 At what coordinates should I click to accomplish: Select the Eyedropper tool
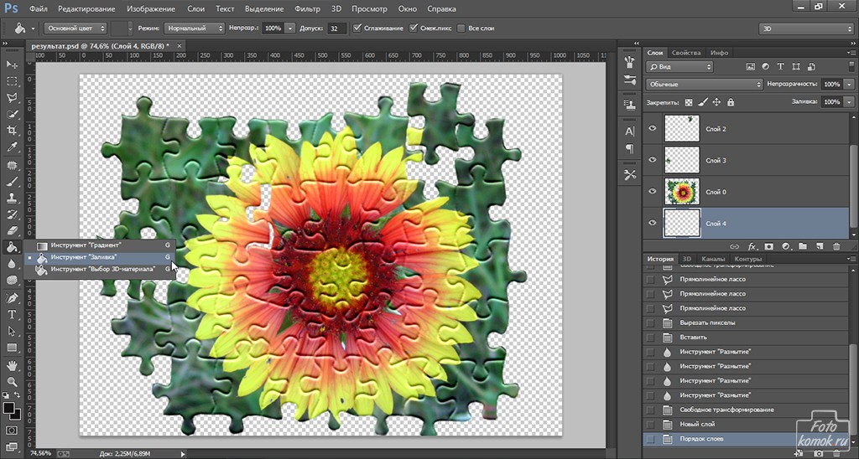pos(12,147)
